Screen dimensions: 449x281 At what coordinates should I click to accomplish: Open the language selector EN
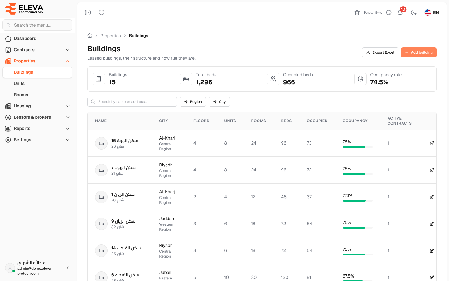point(432,12)
